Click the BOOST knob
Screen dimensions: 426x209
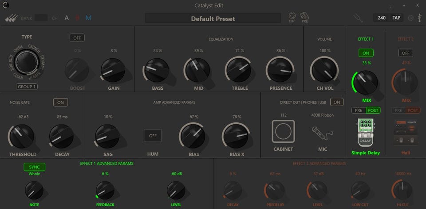77,70
